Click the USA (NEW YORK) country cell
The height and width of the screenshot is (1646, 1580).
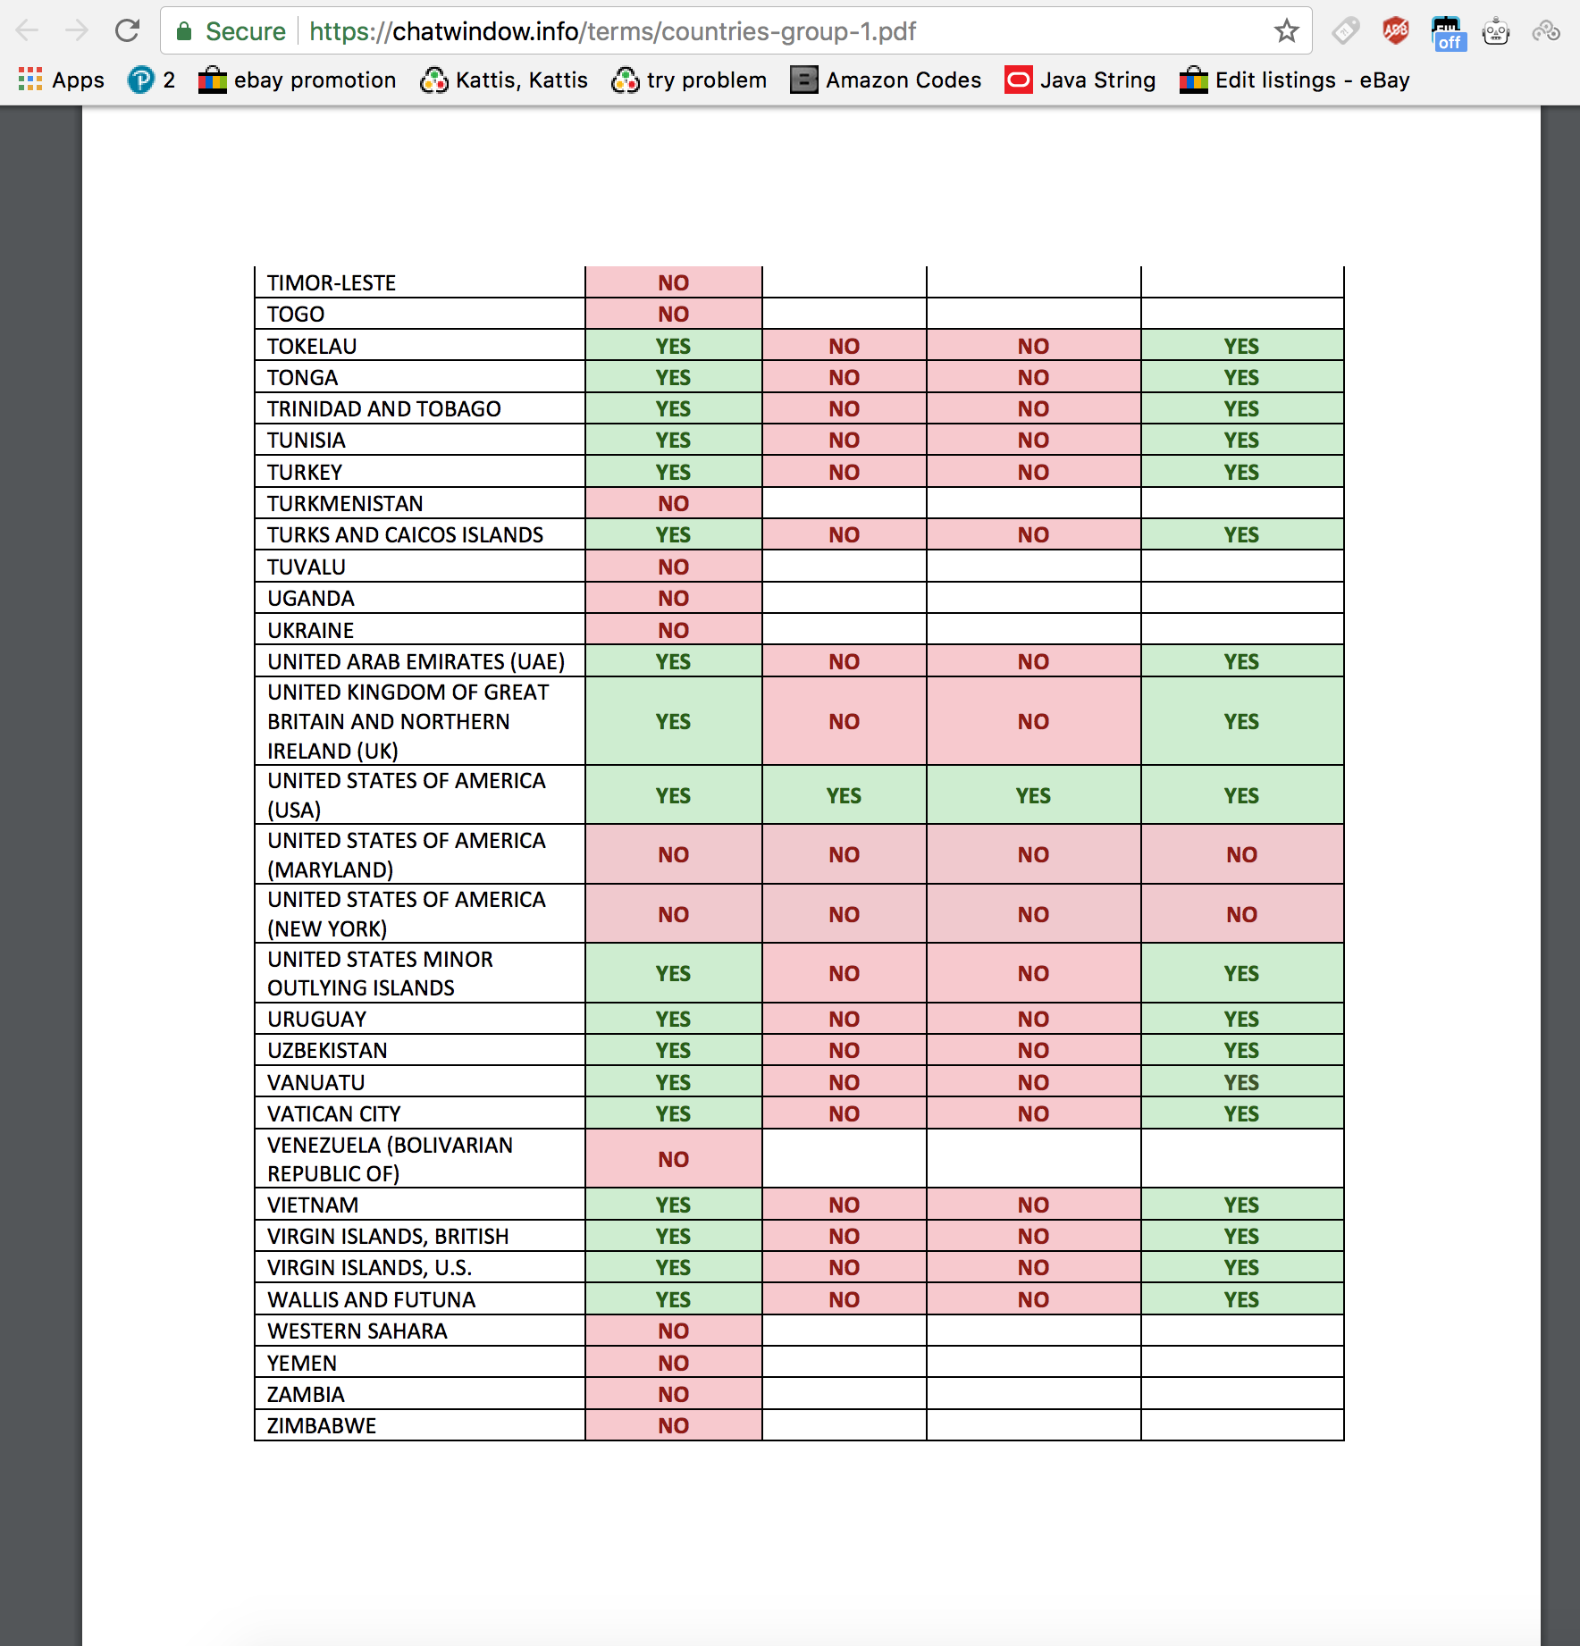pos(420,914)
